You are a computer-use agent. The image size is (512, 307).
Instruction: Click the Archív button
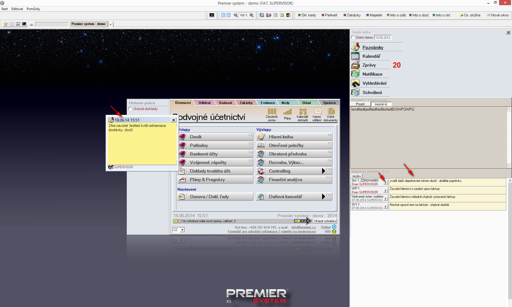(x=357, y=176)
